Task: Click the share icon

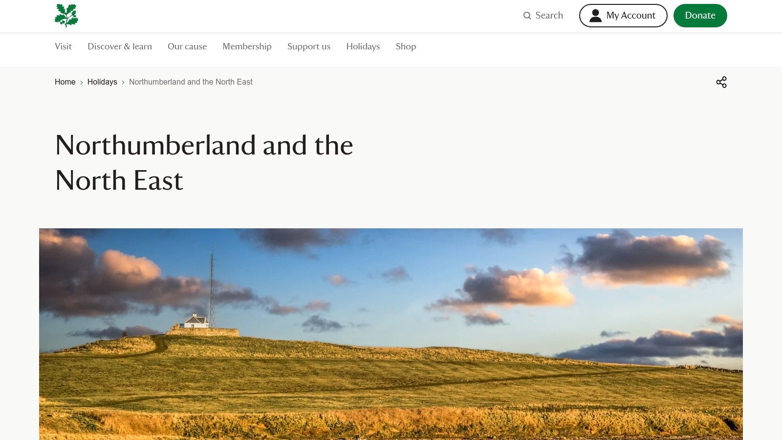Action: 721,82
